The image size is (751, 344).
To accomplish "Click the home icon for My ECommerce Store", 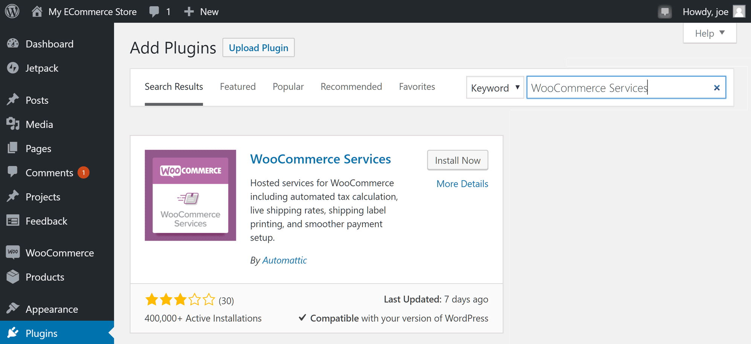I will [x=37, y=11].
